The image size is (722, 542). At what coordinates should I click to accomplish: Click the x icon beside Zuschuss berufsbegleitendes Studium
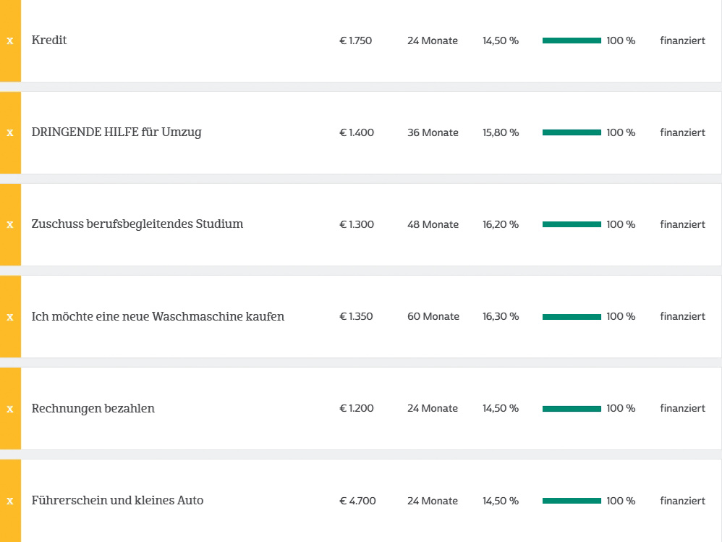tap(10, 224)
